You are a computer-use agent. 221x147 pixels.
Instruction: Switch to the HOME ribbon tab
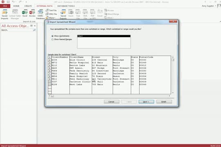pyautogui.click(x=16, y=6)
